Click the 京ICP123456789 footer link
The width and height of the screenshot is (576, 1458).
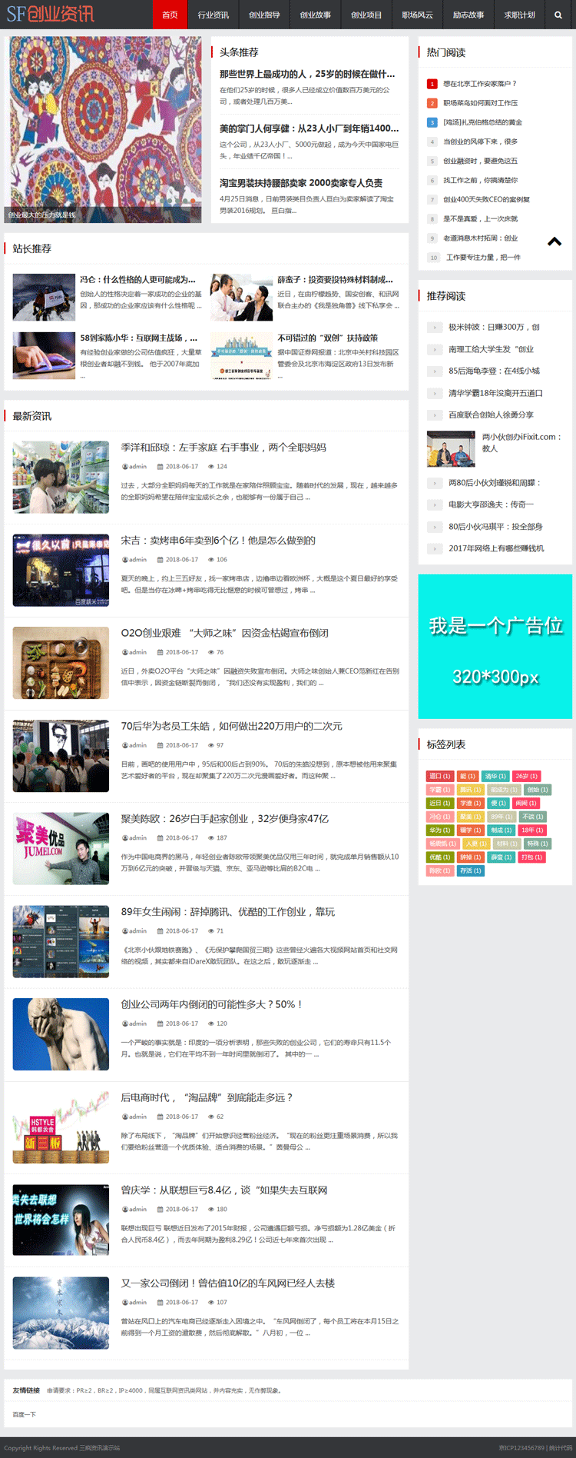click(521, 1448)
